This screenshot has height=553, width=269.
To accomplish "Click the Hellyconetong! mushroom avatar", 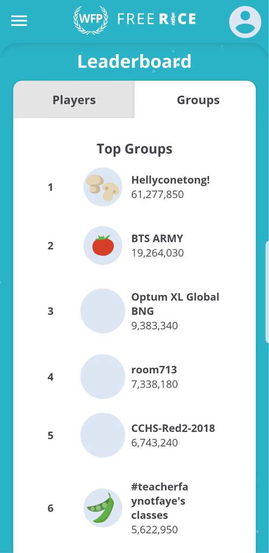I will [x=103, y=187].
